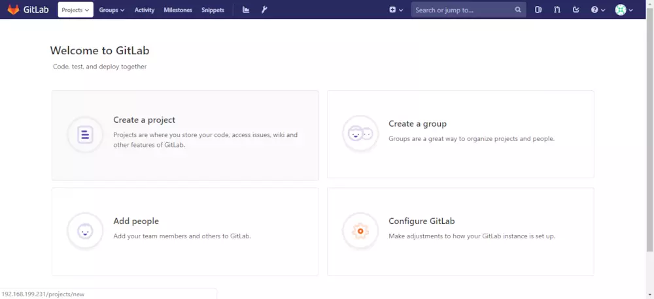
Task: Focus the Search or jump to field
Action: click(x=468, y=10)
